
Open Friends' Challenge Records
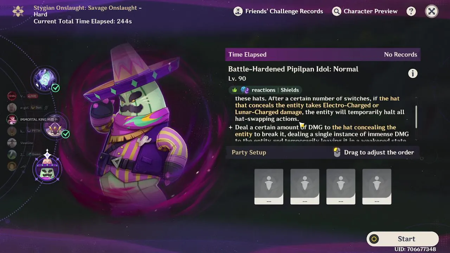pyautogui.click(x=278, y=11)
